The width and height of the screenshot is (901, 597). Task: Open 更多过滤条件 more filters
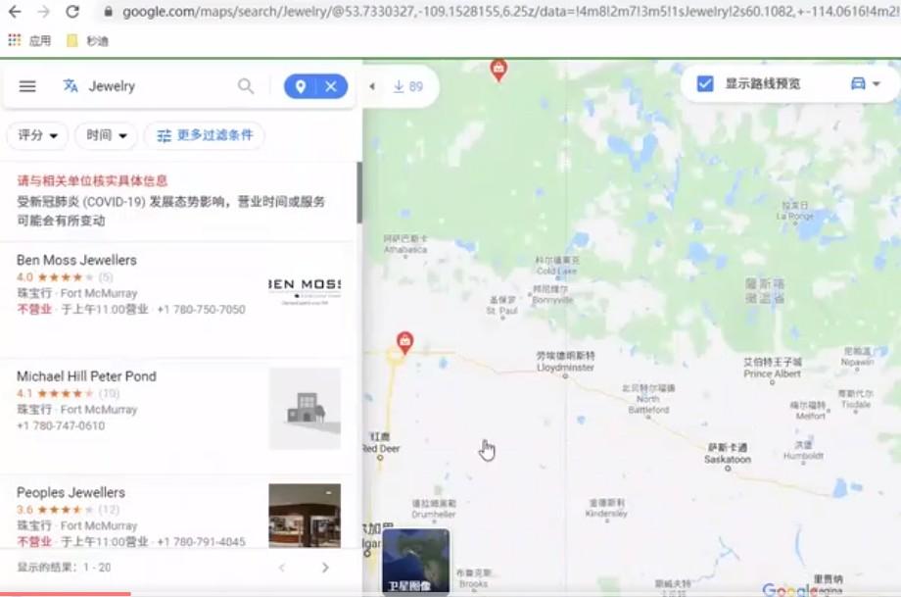pyautogui.click(x=205, y=135)
